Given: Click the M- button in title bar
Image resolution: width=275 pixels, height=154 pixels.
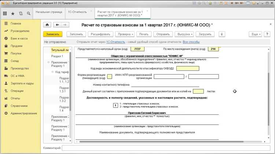Looking at the screenshot, I should pos(242,3).
